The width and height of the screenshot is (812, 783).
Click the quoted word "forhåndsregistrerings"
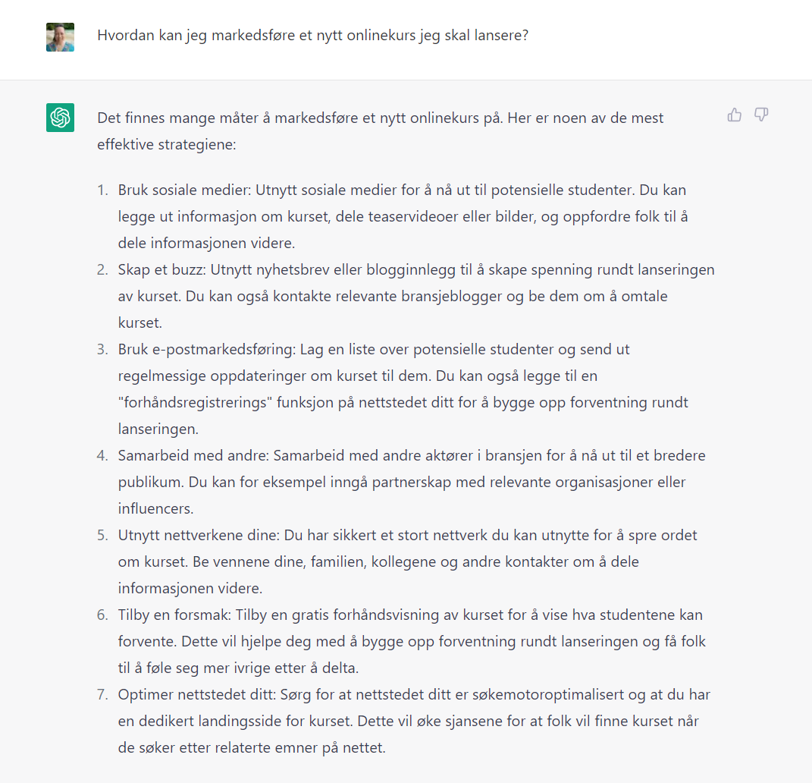point(196,403)
